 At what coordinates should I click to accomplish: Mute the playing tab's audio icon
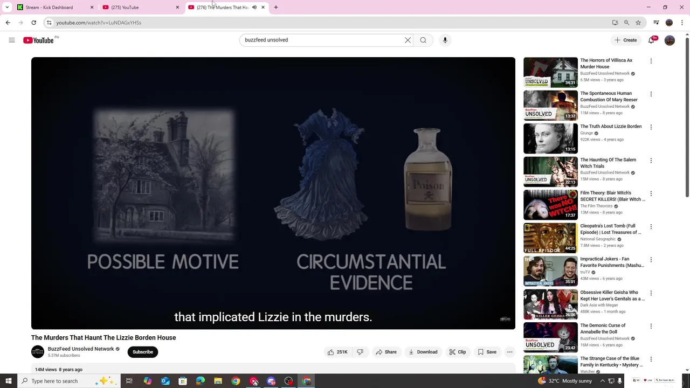tap(254, 8)
